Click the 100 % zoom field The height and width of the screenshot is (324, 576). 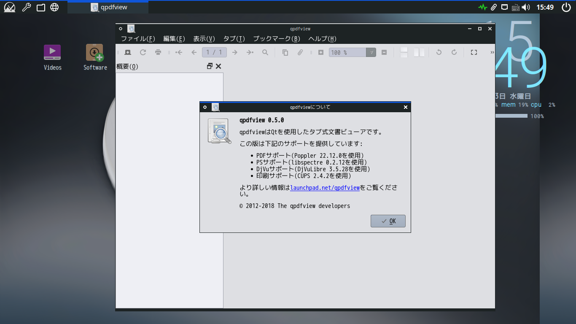347,52
